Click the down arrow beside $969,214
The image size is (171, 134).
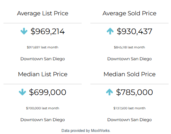pyautogui.click(x=24, y=31)
